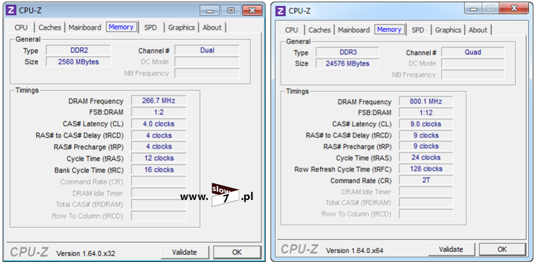
Task: Click the 1:12 FSB:DRAM value
Action: pos(426,112)
